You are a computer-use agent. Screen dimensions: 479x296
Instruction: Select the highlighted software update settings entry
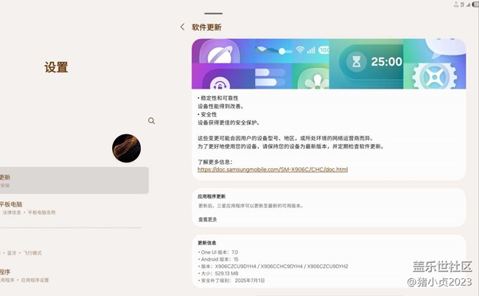tap(74, 180)
